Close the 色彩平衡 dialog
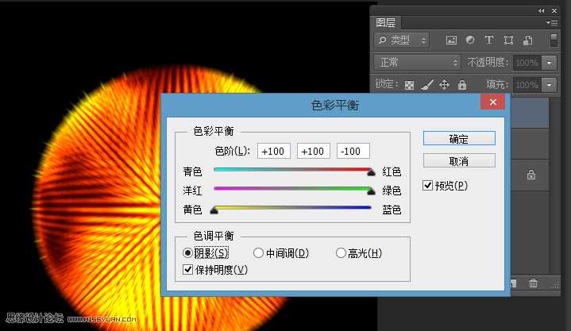571x331 pixels. (x=492, y=102)
